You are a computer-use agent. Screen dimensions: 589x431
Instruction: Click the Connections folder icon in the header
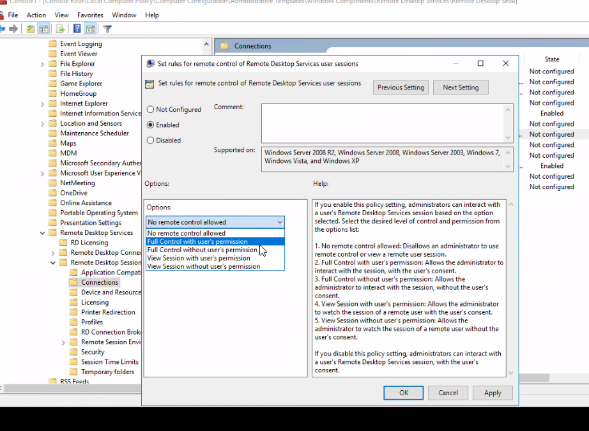(x=225, y=46)
